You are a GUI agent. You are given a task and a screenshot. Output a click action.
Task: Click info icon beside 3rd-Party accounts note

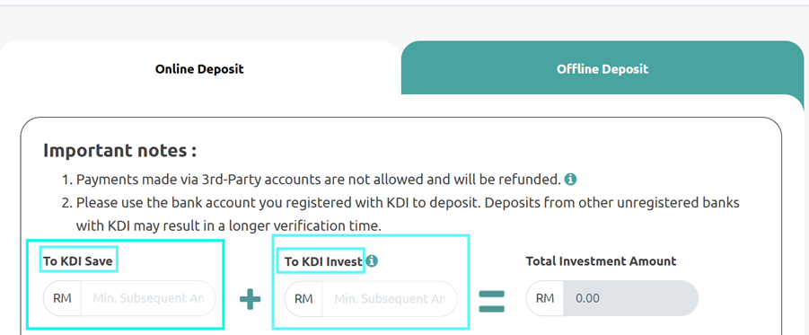(570, 180)
